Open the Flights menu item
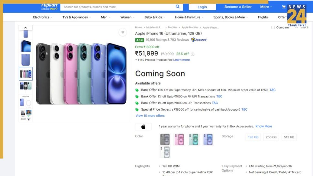Image resolution: width=313 pixels, height=176 pixels. 263,17
